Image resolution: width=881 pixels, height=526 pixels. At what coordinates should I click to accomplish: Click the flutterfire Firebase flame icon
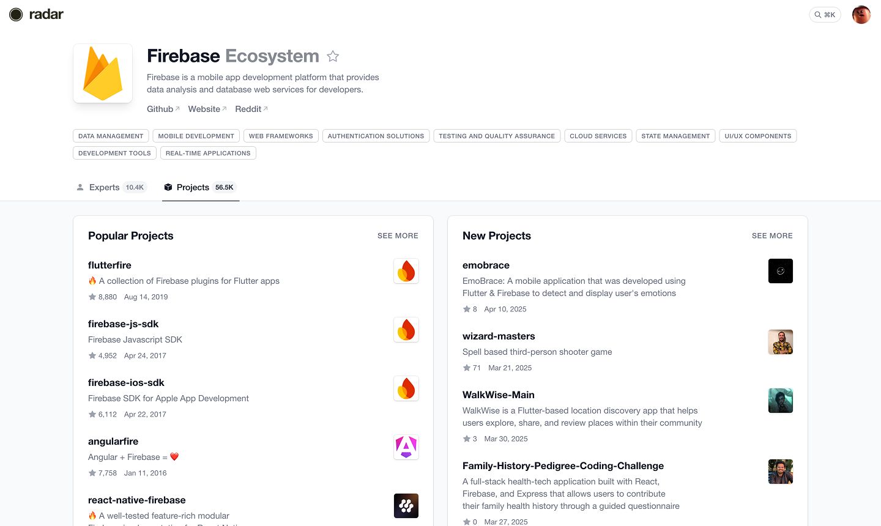[406, 271]
